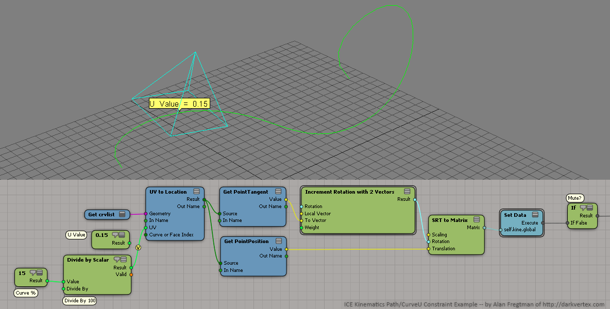Screen dimensions: 610x309
Task: Select the Mute? comment label
Action: coord(575,198)
